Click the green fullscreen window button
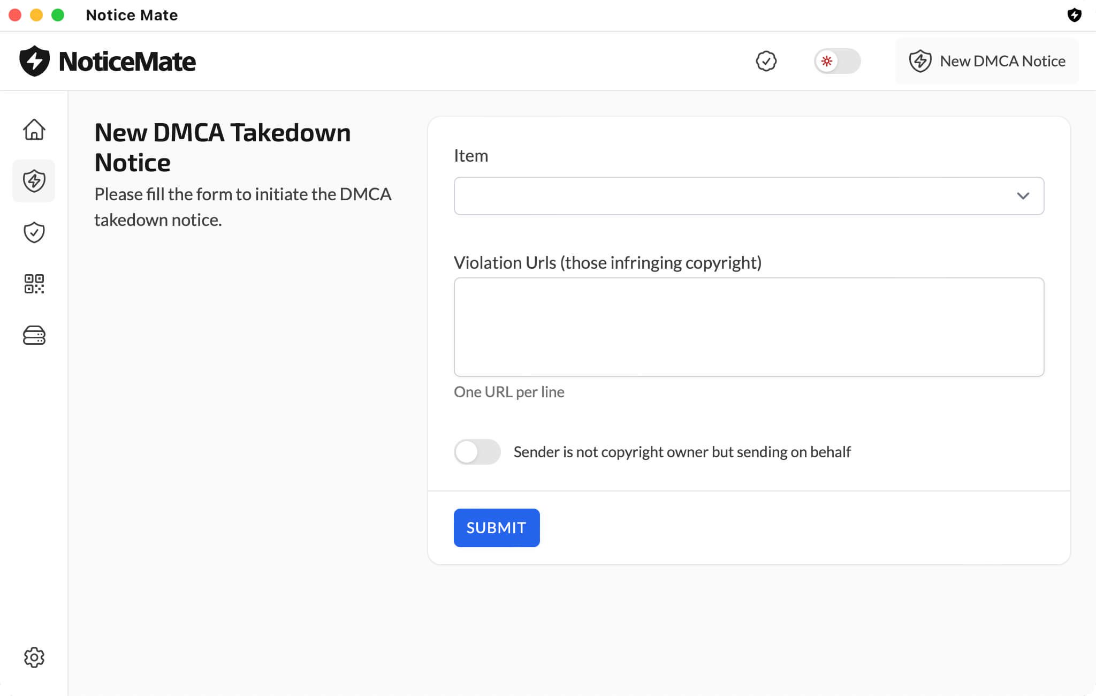 58,15
